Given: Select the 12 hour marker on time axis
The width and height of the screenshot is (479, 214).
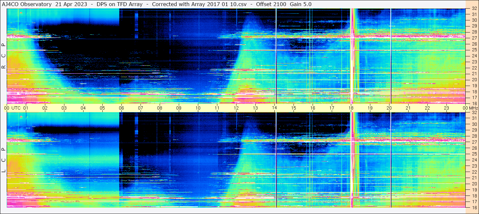Looking at the screenshot, I should [236, 108].
